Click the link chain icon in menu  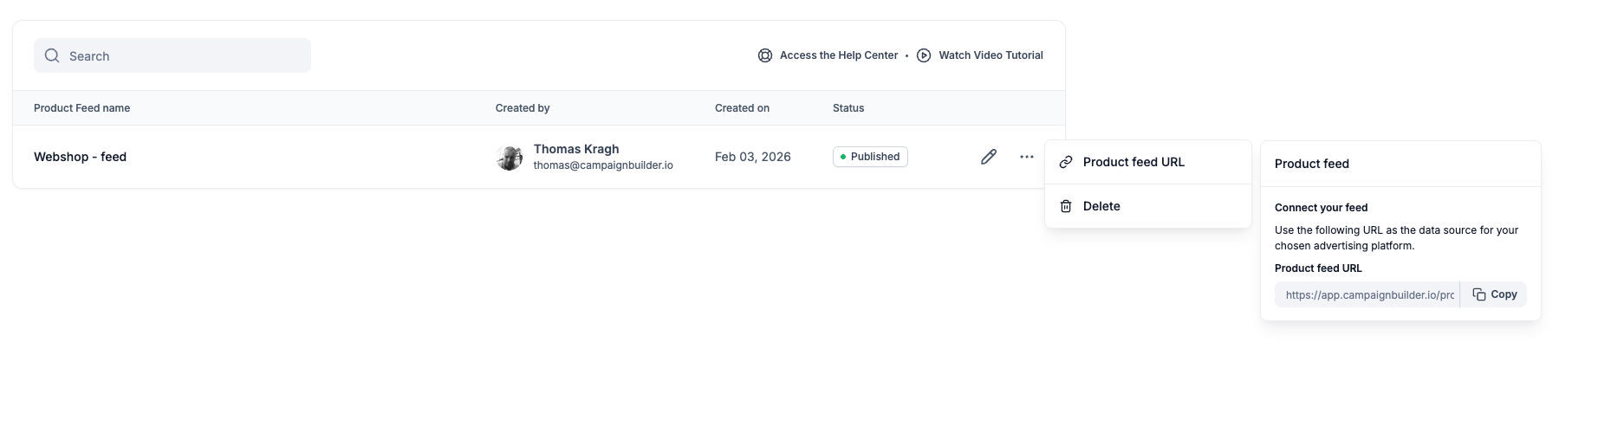1066,162
